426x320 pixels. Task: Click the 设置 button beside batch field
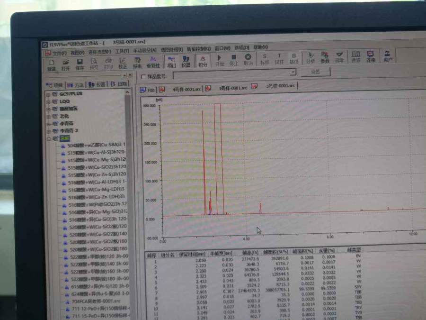[315, 72]
